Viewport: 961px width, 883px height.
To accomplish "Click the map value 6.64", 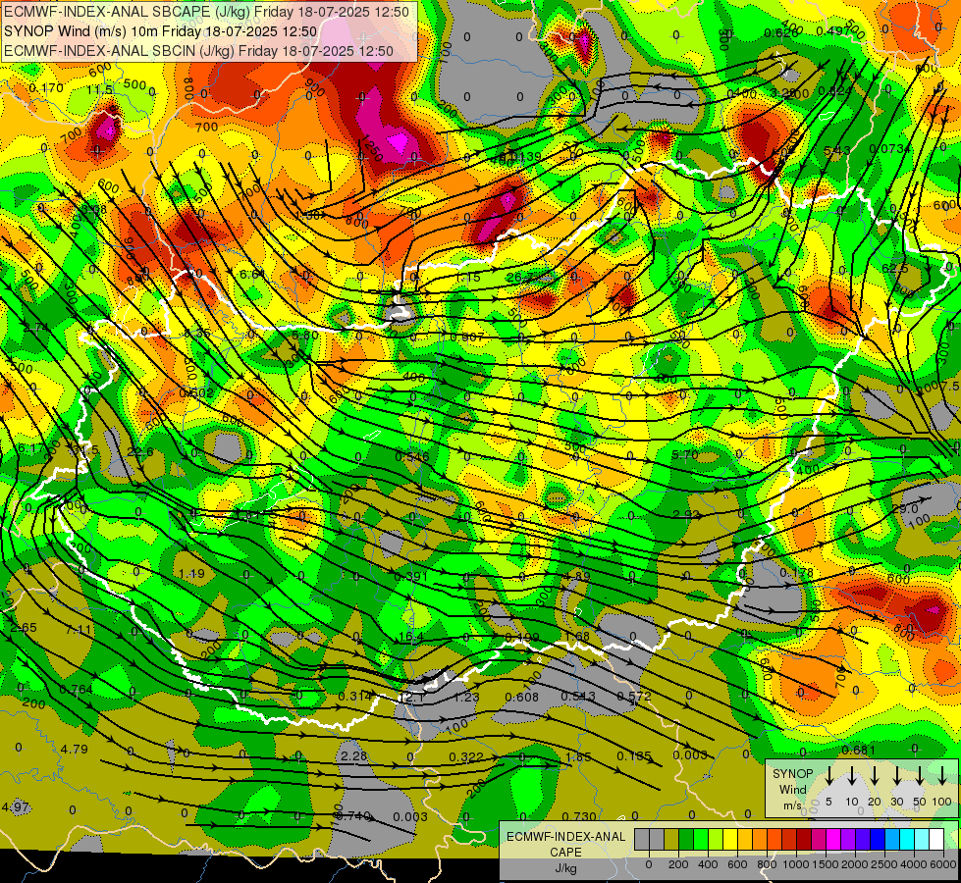I will (x=251, y=275).
